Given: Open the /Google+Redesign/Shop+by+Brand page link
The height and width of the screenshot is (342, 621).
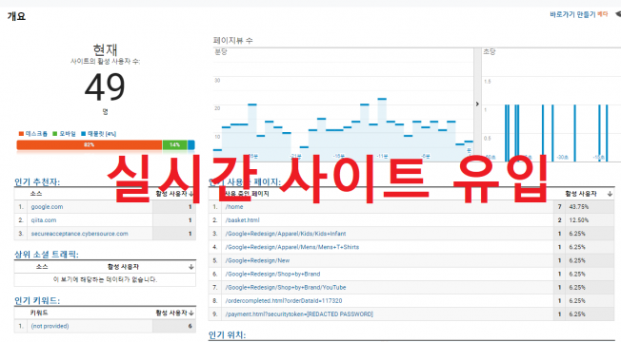Looking at the screenshot, I should tap(272, 274).
